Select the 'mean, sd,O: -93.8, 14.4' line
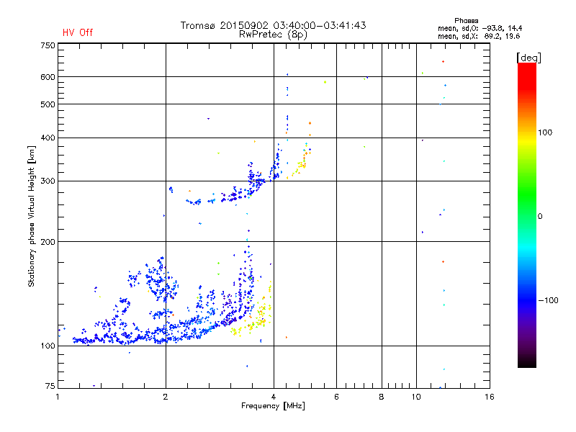Screen dimensions: 576x432 tap(480, 28)
